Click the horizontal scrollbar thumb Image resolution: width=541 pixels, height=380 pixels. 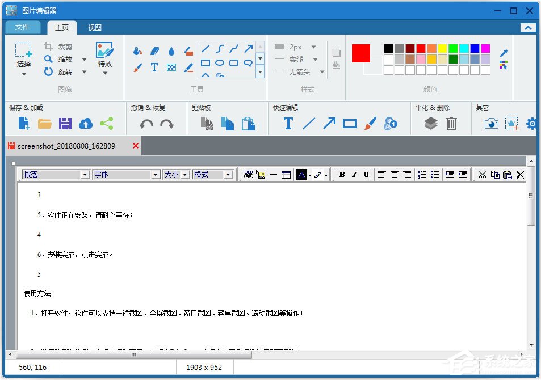134,354
